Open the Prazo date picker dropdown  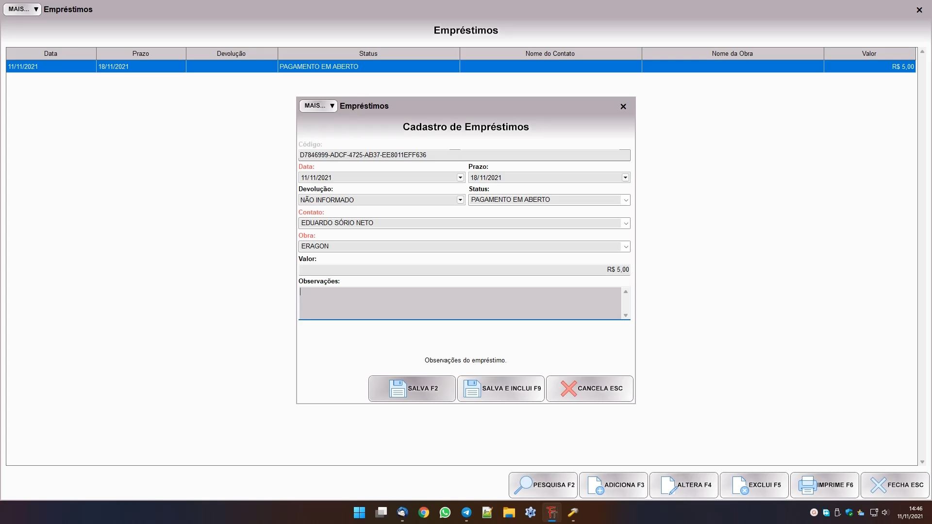pos(625,178)
